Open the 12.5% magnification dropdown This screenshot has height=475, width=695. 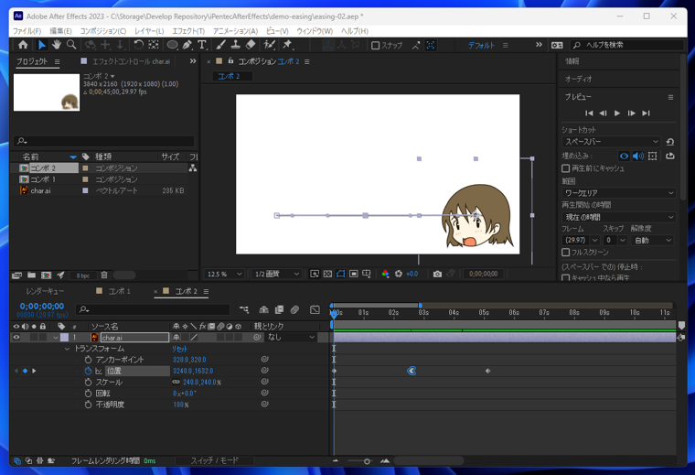(x=224, y=274)
